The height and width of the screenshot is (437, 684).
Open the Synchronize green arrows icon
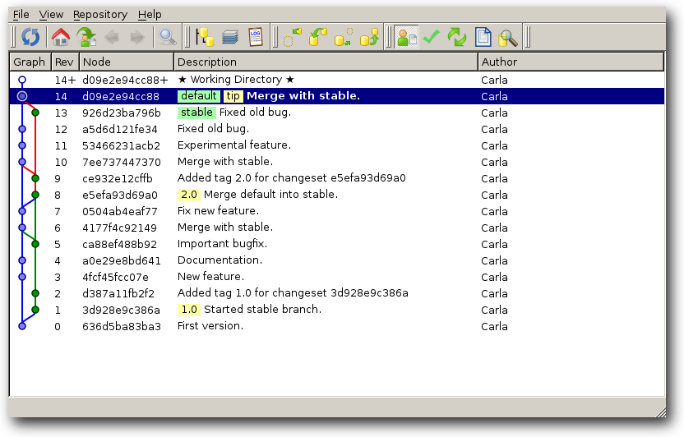pos(457,37)
